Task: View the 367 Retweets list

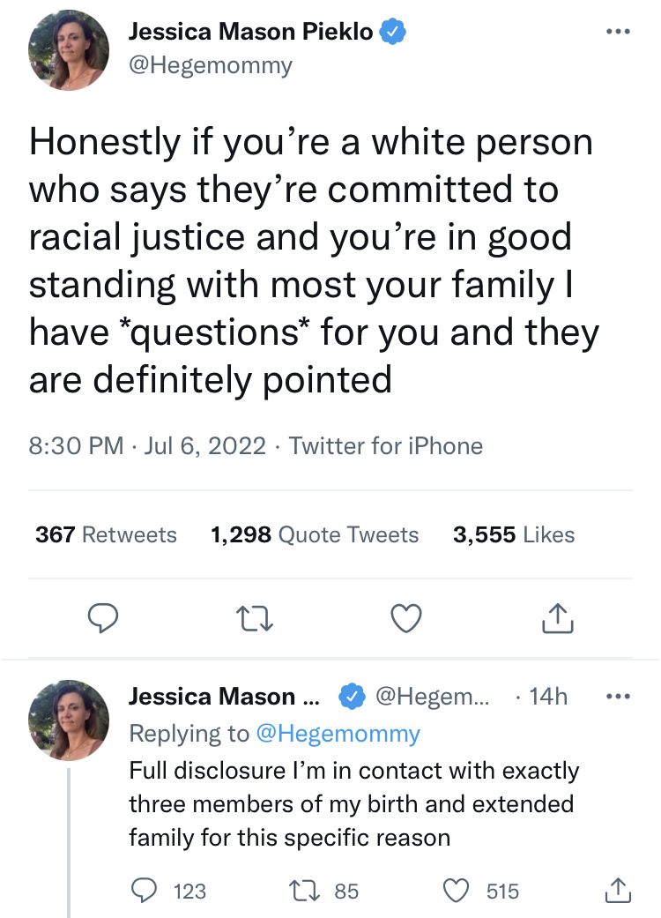Action: click(x=106, y=534)
